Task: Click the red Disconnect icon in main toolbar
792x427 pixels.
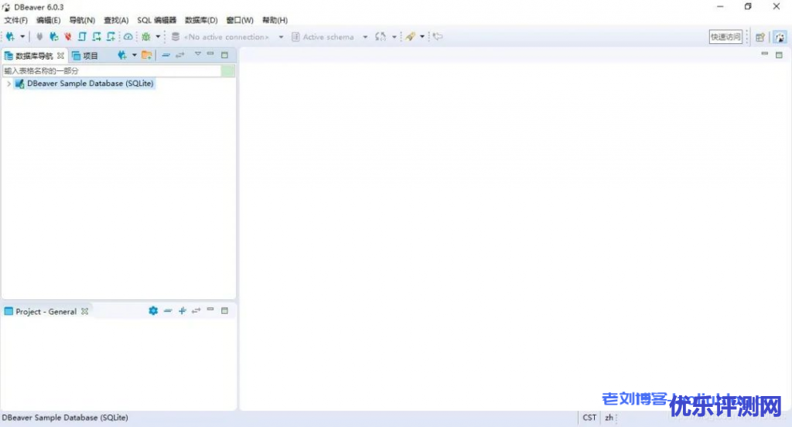Action: coord(67,36)
